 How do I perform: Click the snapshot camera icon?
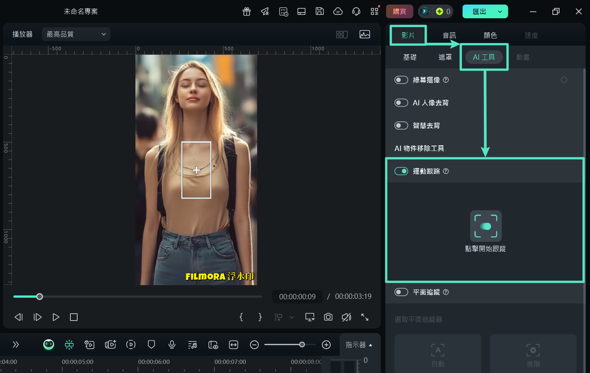pos(328,317)
